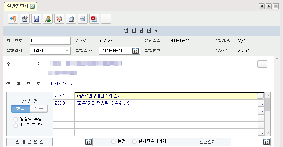Print the certificate with printer icon
The height and width of the screenshot is (147, 283).
point(83,19)
